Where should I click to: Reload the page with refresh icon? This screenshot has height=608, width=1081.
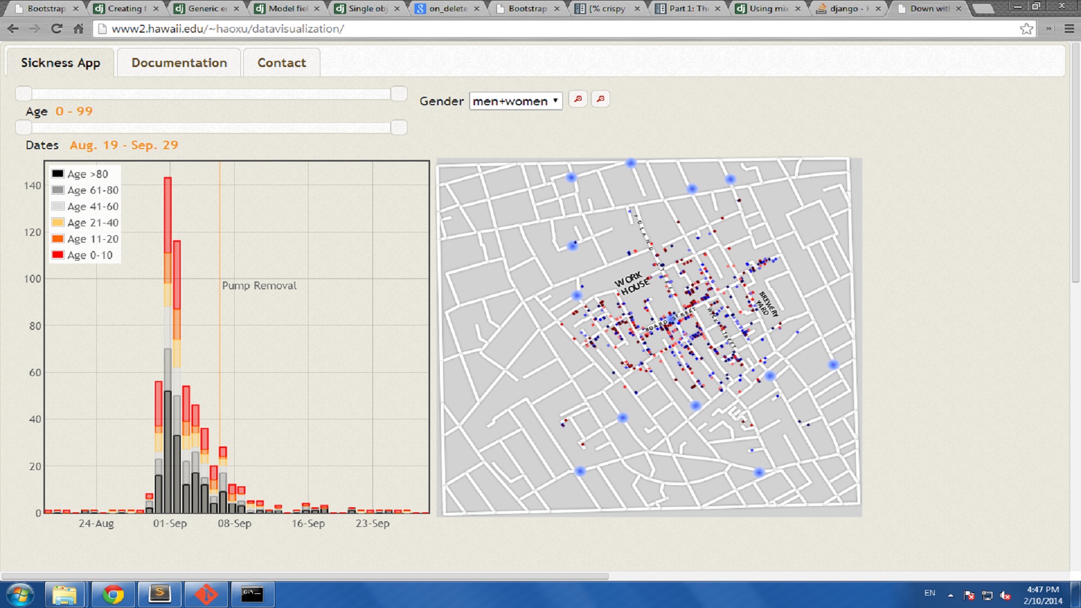tap(56, 29)
